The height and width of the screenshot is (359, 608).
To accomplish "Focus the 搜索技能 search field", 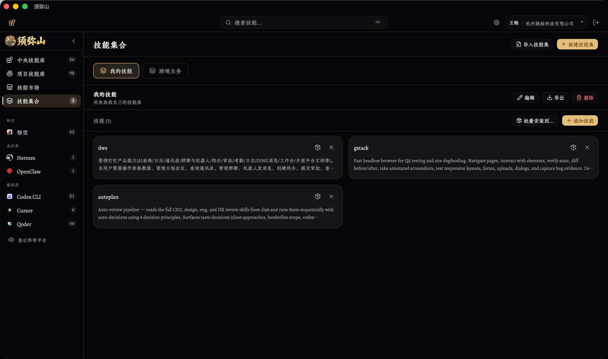I will point(304,22).
